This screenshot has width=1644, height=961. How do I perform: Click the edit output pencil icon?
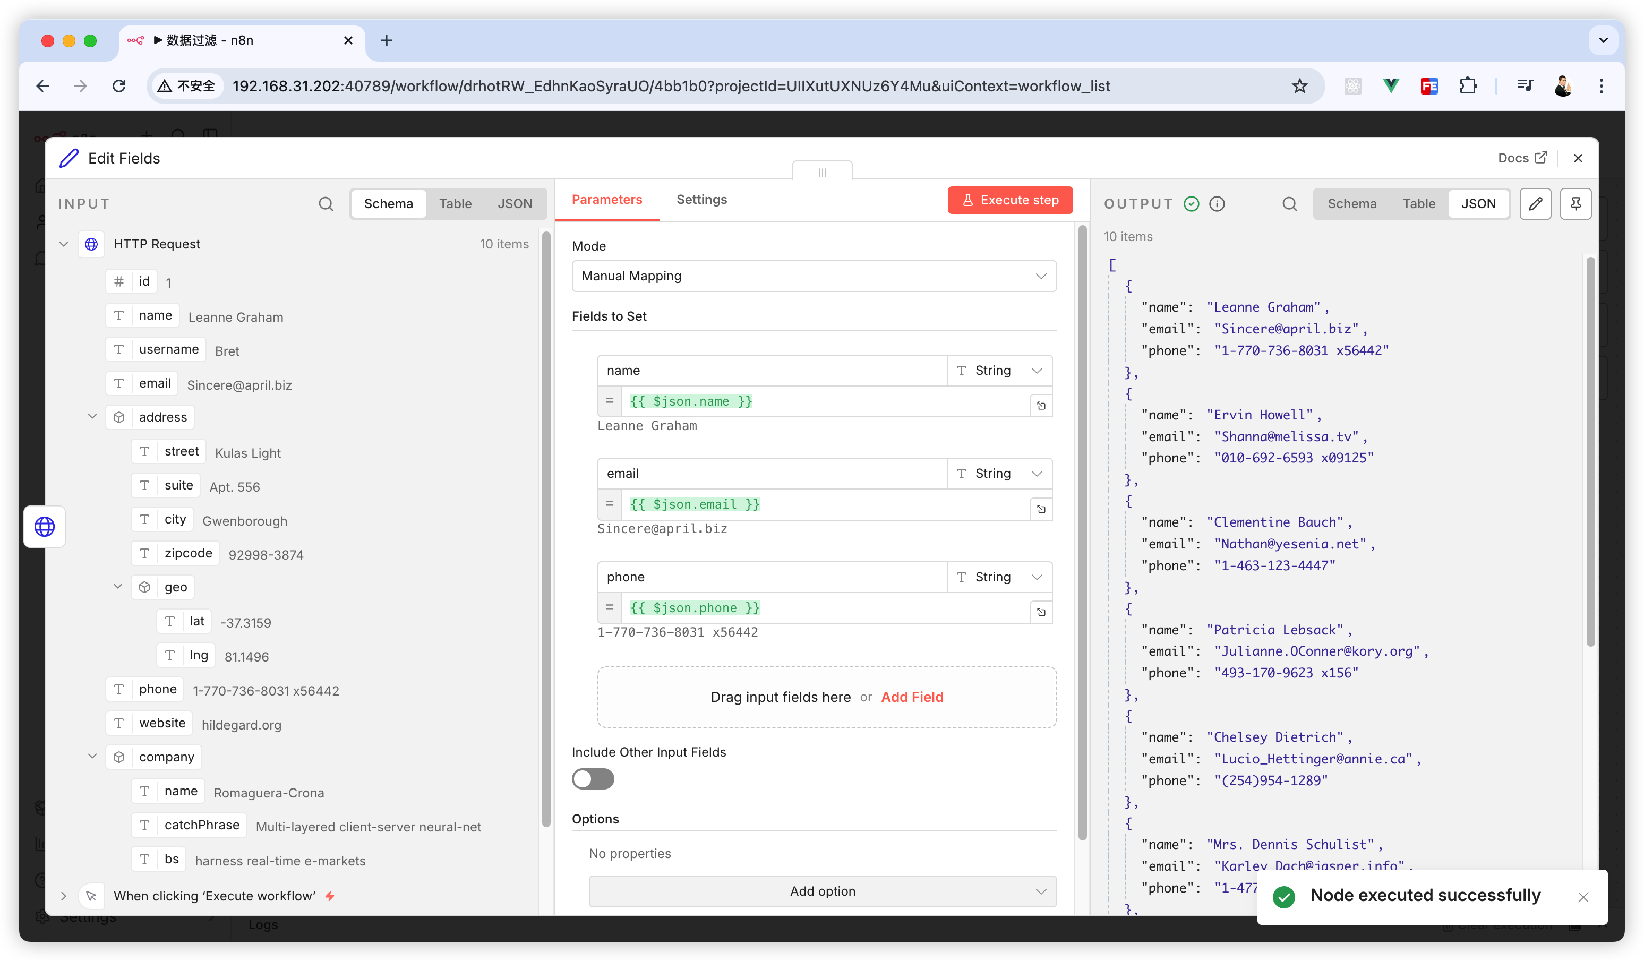pyautogui.click(x=1535, y=204)
